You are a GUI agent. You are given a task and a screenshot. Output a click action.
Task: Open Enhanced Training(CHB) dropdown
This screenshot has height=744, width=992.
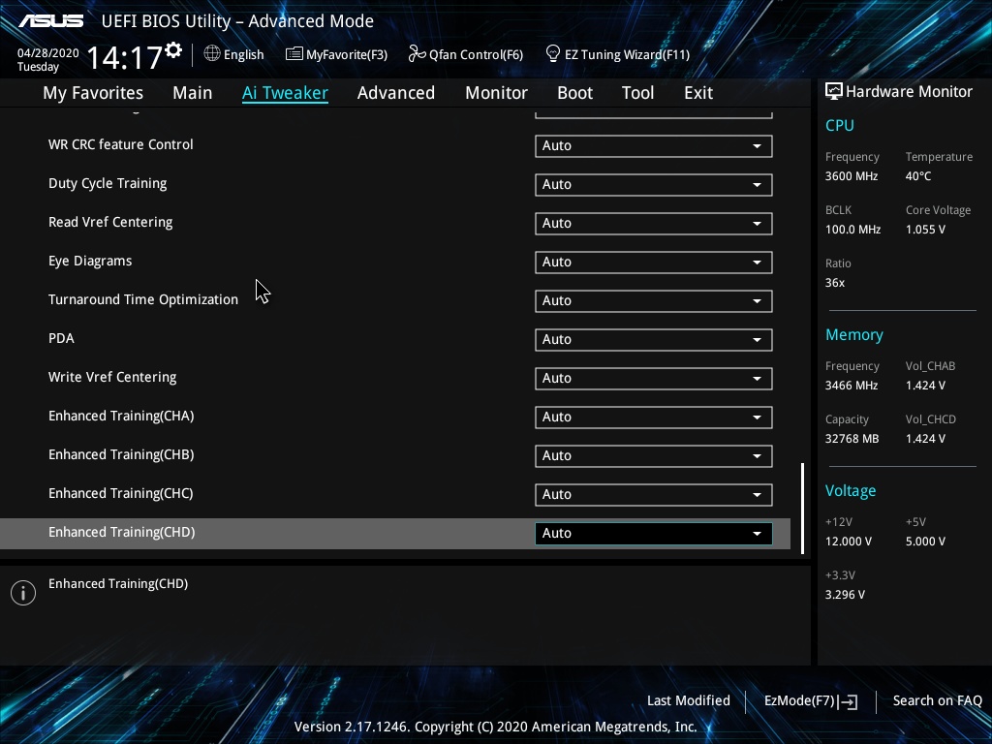pos(654,456)
